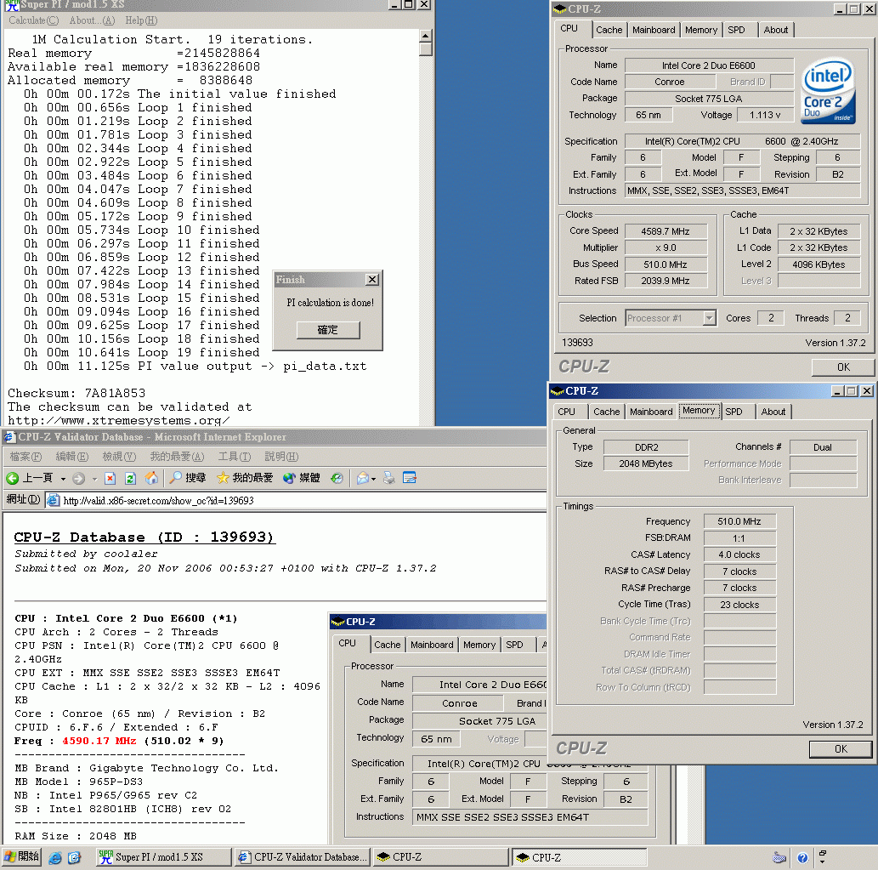Open the IE Favorites star
The height and width of the screenshot is (870, 878).
[245, 478]
